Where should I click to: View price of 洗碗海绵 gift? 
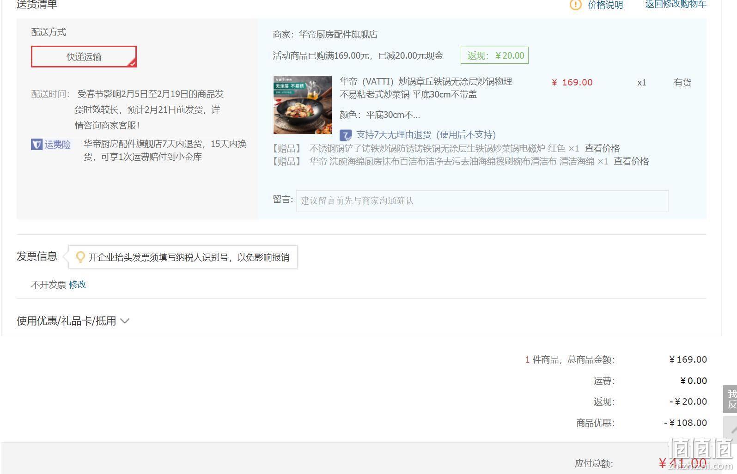pyautogui.click(x=631, y=161)
